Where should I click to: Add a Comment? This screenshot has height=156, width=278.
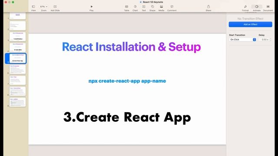(172, 8)
